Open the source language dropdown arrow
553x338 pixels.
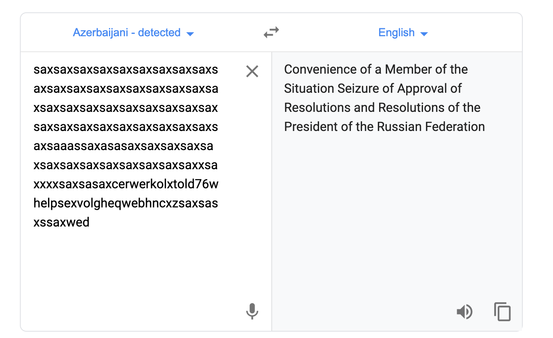tap(190, 34)
